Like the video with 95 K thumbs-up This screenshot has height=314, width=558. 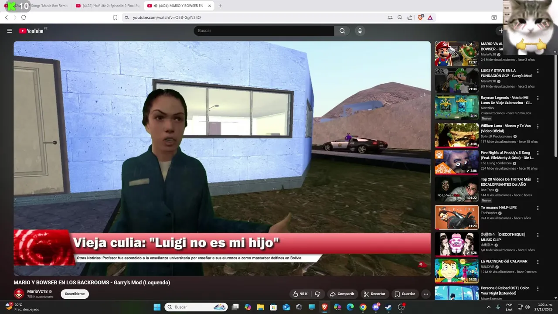pyautogui.click(x=300, y=294)
